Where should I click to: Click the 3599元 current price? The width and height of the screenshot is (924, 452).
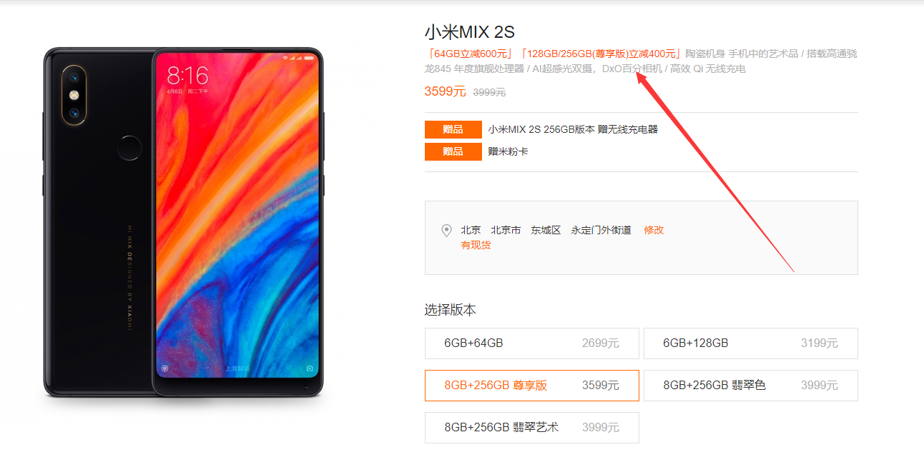click(445, 91)
